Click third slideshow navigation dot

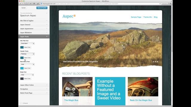(157, 62)
